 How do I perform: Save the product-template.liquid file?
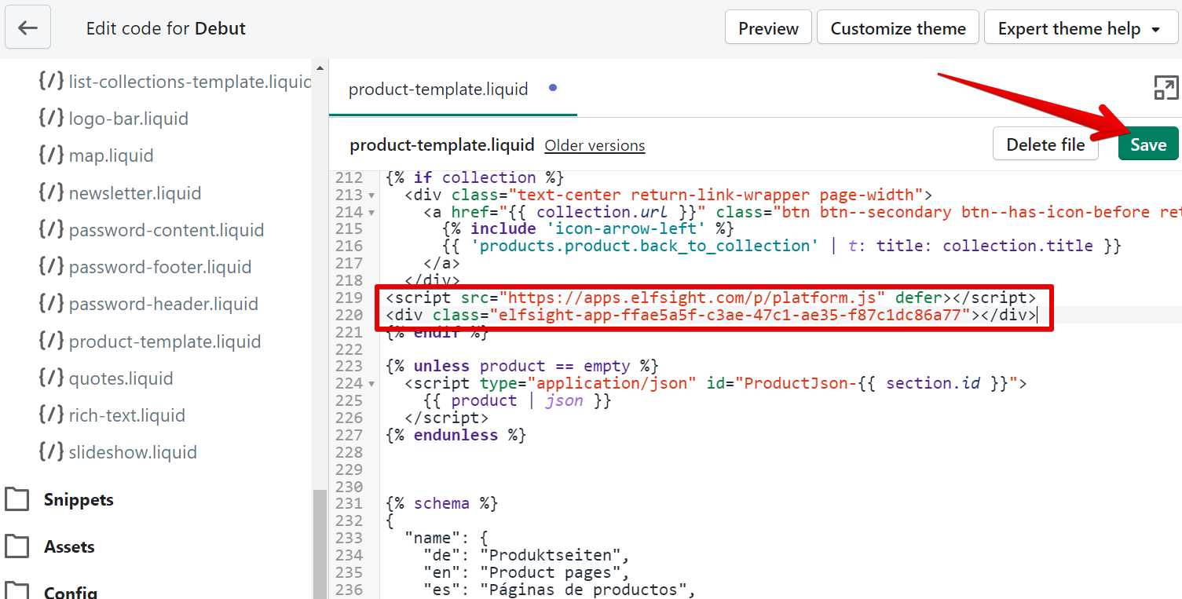[1147, 144]
